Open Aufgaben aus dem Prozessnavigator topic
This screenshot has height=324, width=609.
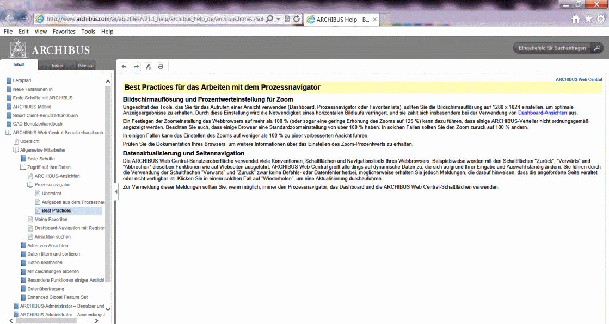point(73,202)
